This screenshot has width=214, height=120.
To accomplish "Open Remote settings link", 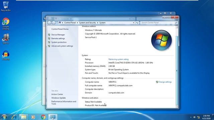I will point(58,39).
